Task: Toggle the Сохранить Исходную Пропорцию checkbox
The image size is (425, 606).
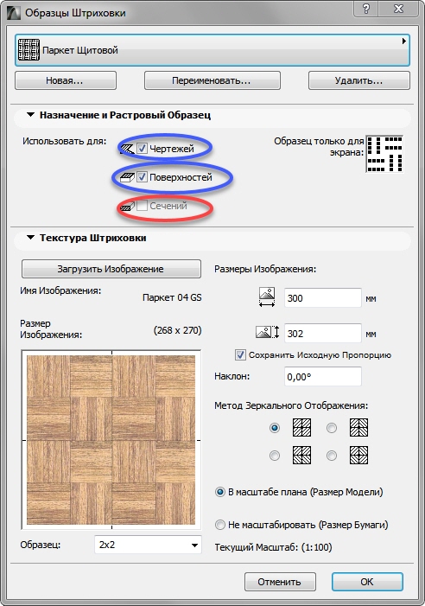Action: [x=240, y=354]
